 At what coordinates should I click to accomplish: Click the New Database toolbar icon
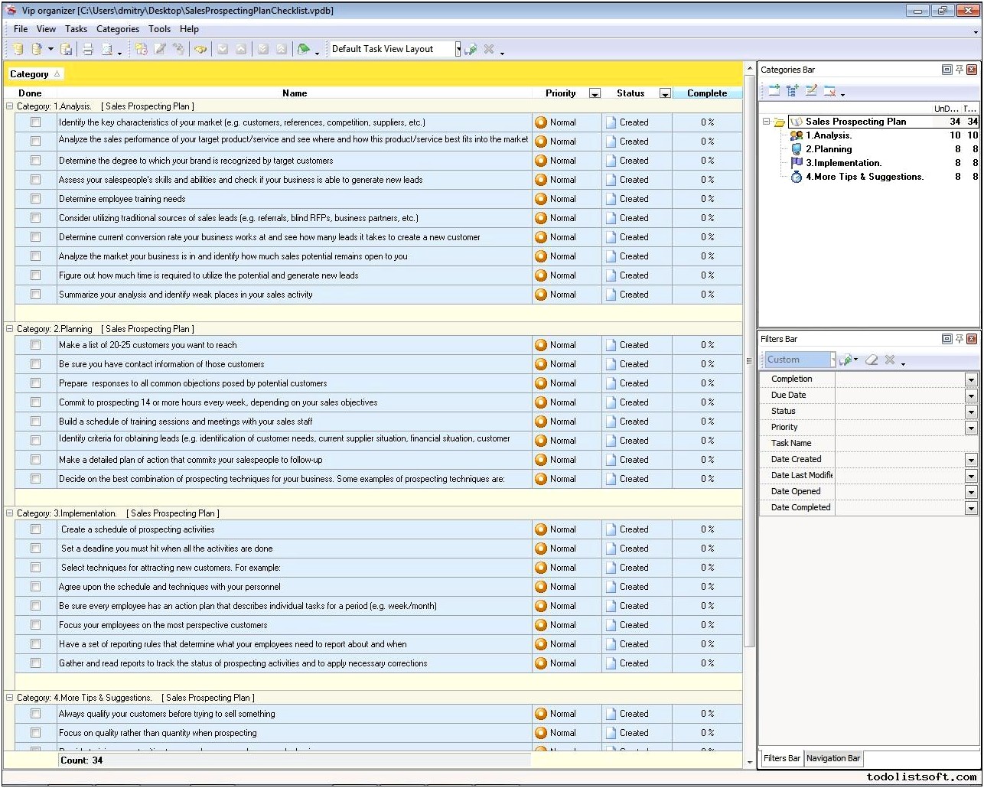(18, 49)
